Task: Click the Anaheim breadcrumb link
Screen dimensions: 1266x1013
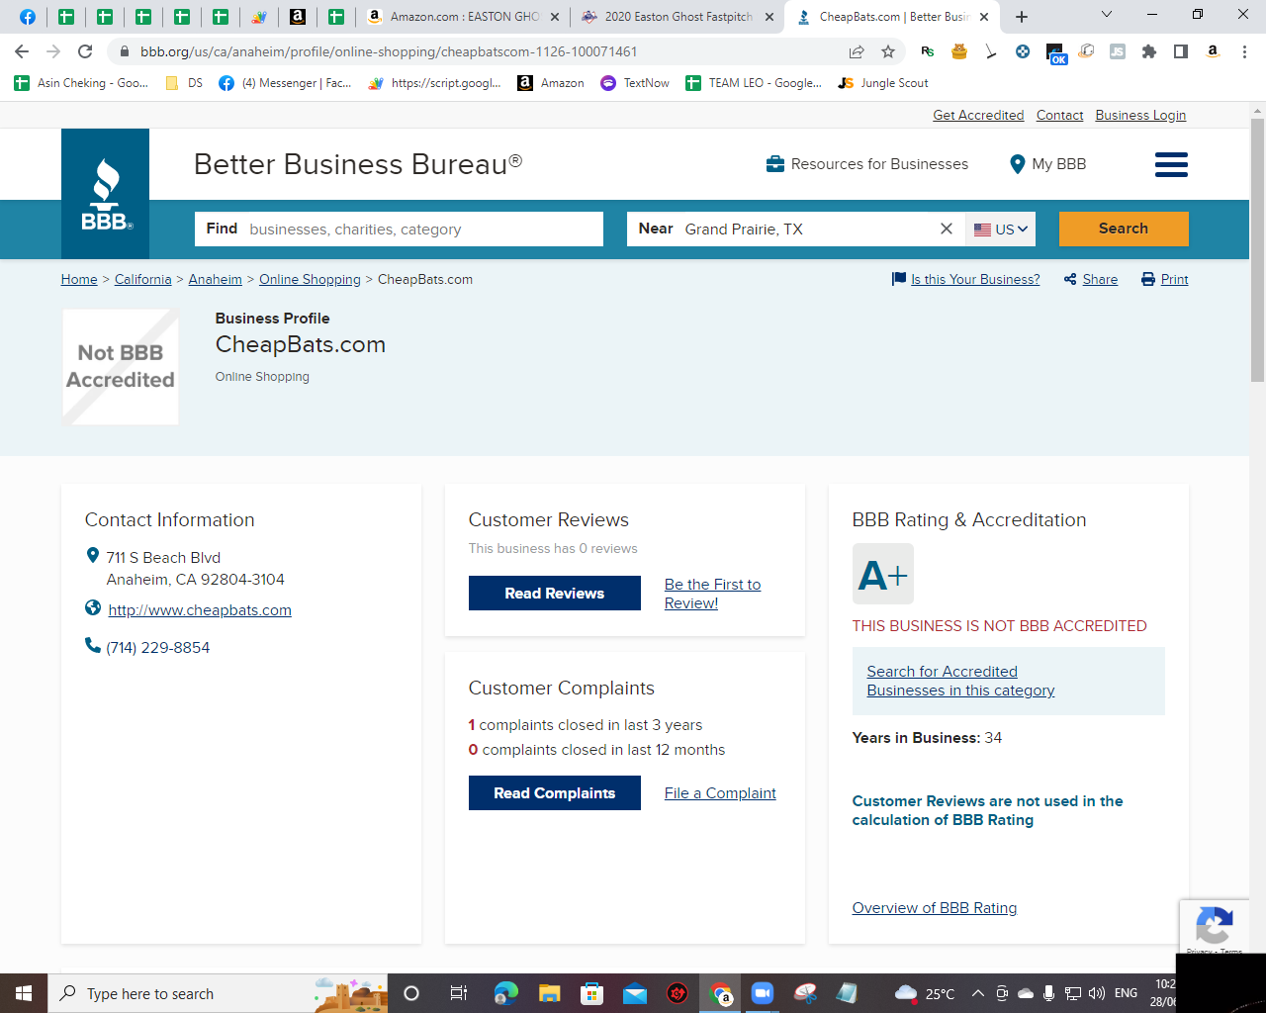Action: click(x=216, y=280)
